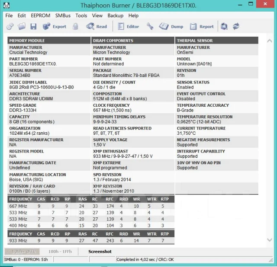The height and width of the screenshot is (267, 277).
Task: Click the scrollbar down arrow
Action: [x=270, y=240]
